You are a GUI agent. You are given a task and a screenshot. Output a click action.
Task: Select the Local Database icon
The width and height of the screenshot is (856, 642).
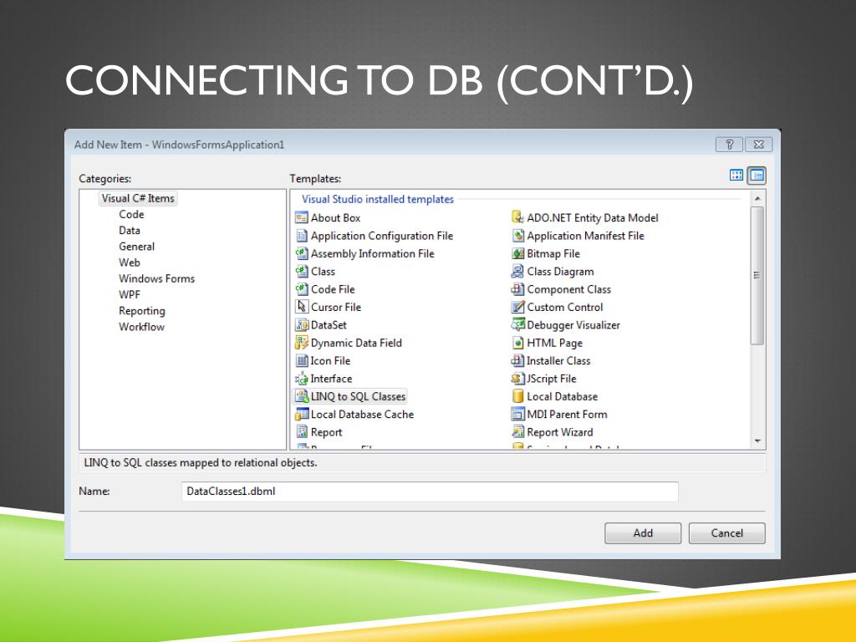click(x=517, y=396)
